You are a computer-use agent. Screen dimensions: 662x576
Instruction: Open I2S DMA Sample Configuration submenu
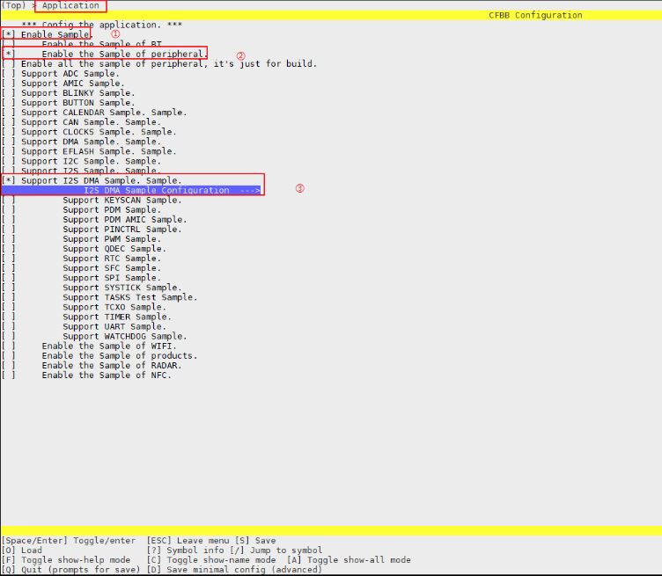(x=156, y=191)
